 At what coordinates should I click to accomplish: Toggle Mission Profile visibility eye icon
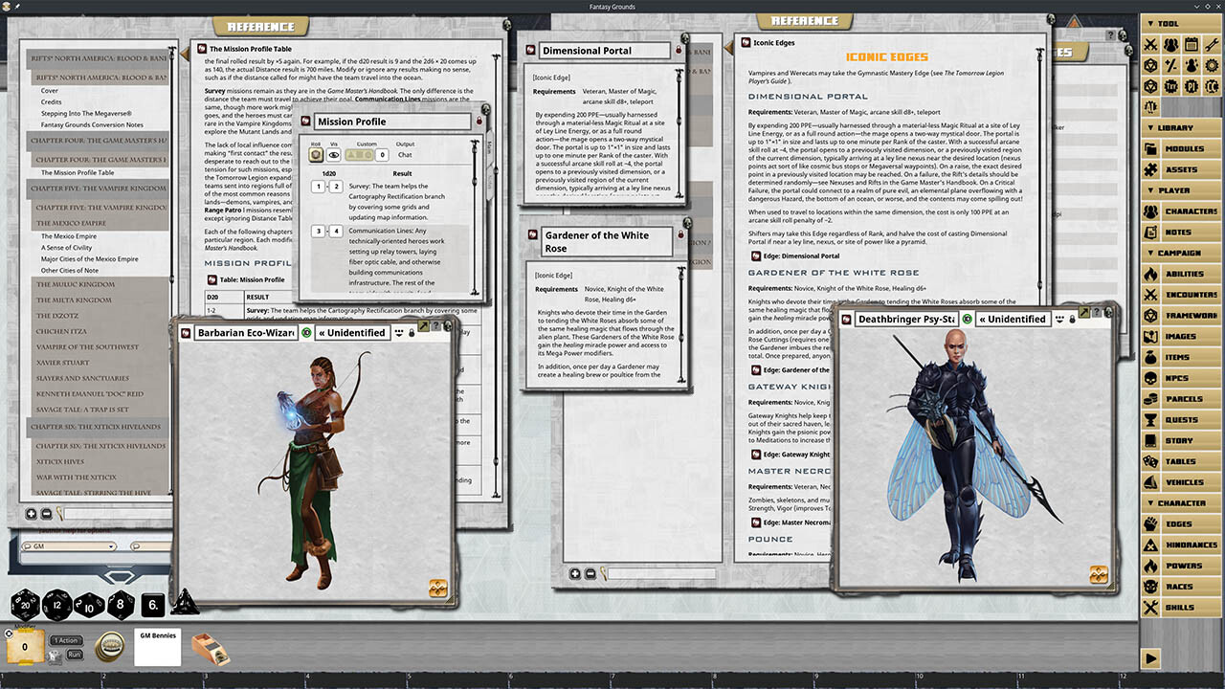[x=335, y=154]
